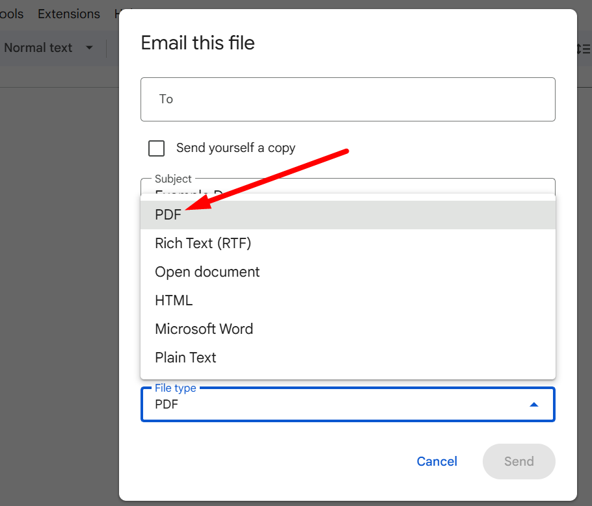Open the Normal text style dropdown
Viewport: 592px width, 506px height.
49,48
